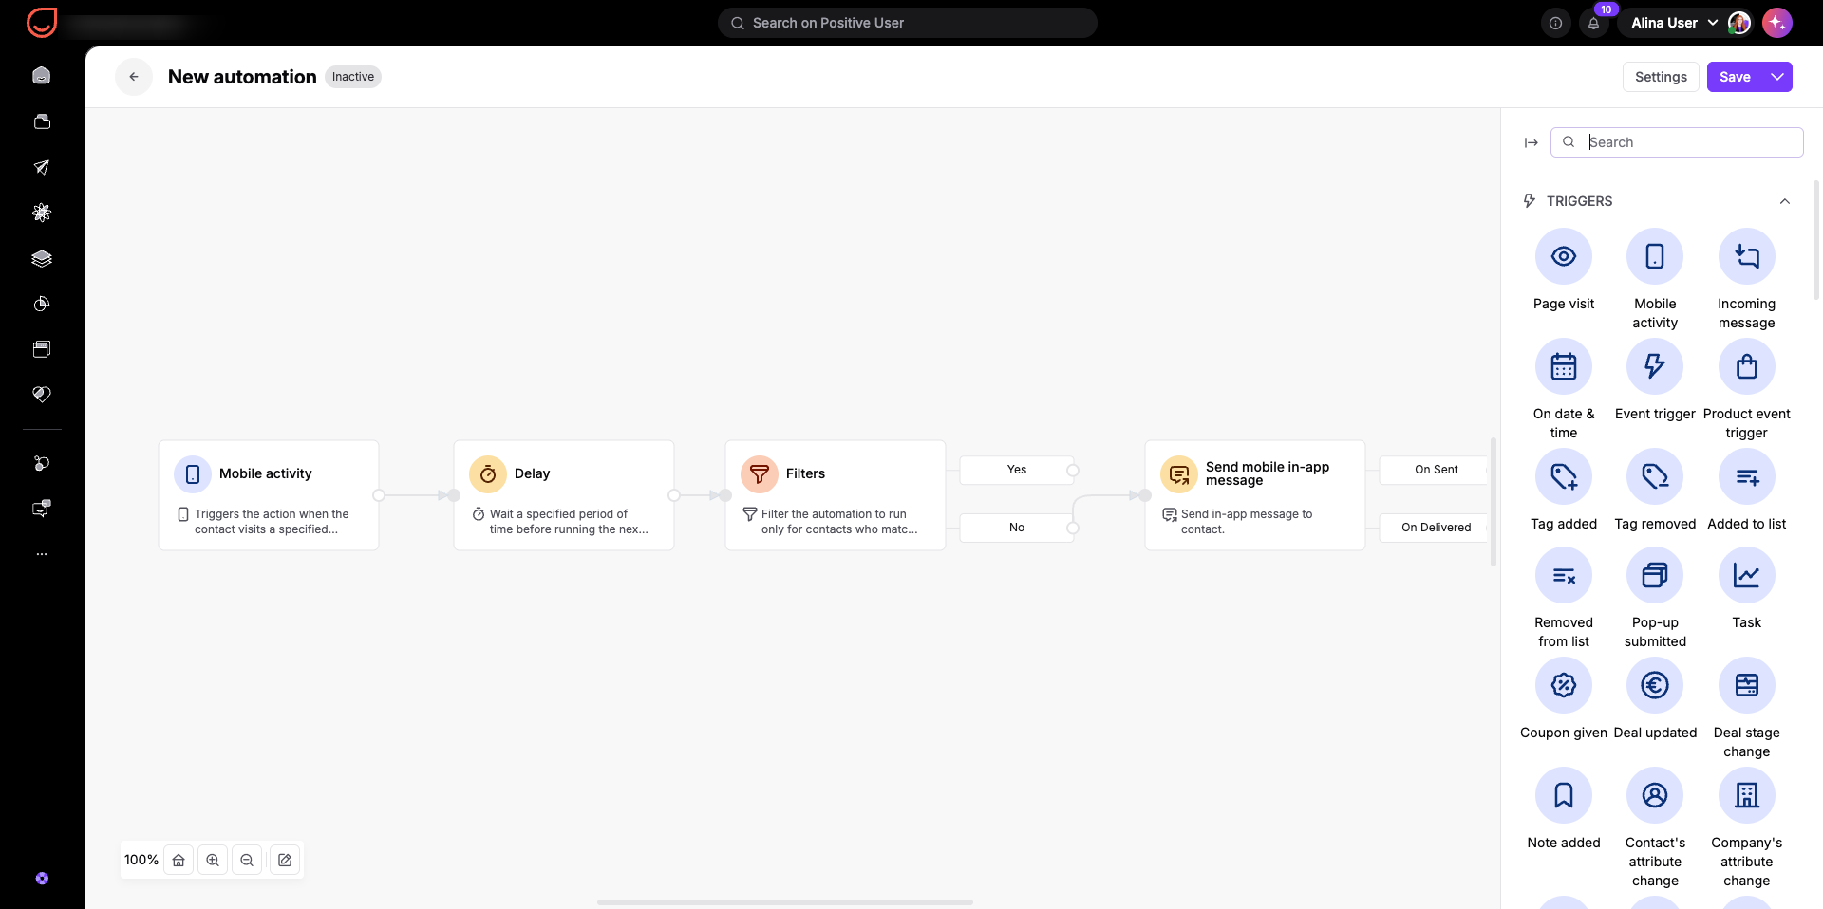1823x909 pixels.
Task: Choose the Tag removed trigger
Action: click(1654, 476)
